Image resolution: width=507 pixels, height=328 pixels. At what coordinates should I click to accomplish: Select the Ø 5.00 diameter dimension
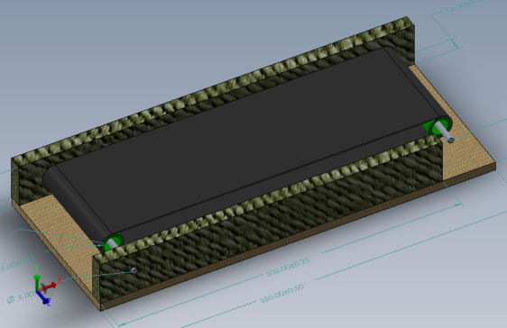pos(21,296)
